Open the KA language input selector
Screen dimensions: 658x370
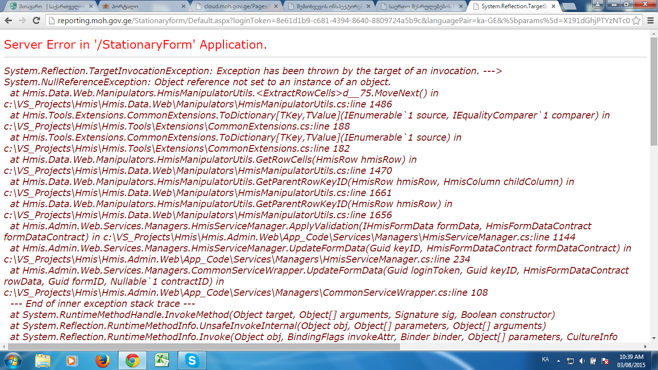point(545,359)
